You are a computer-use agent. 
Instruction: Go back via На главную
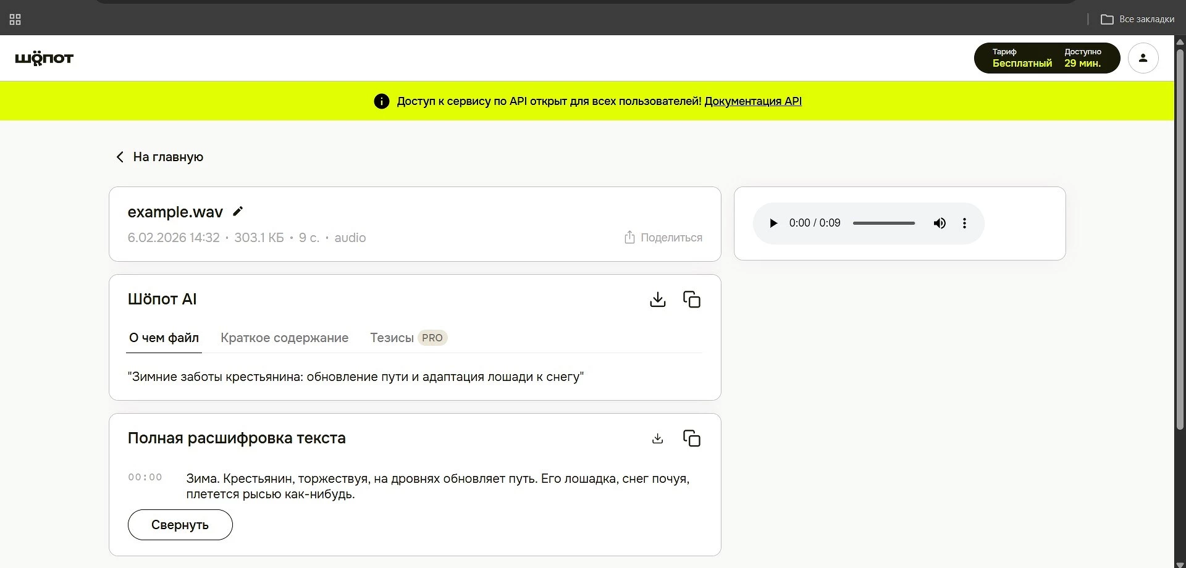(160, 157)
